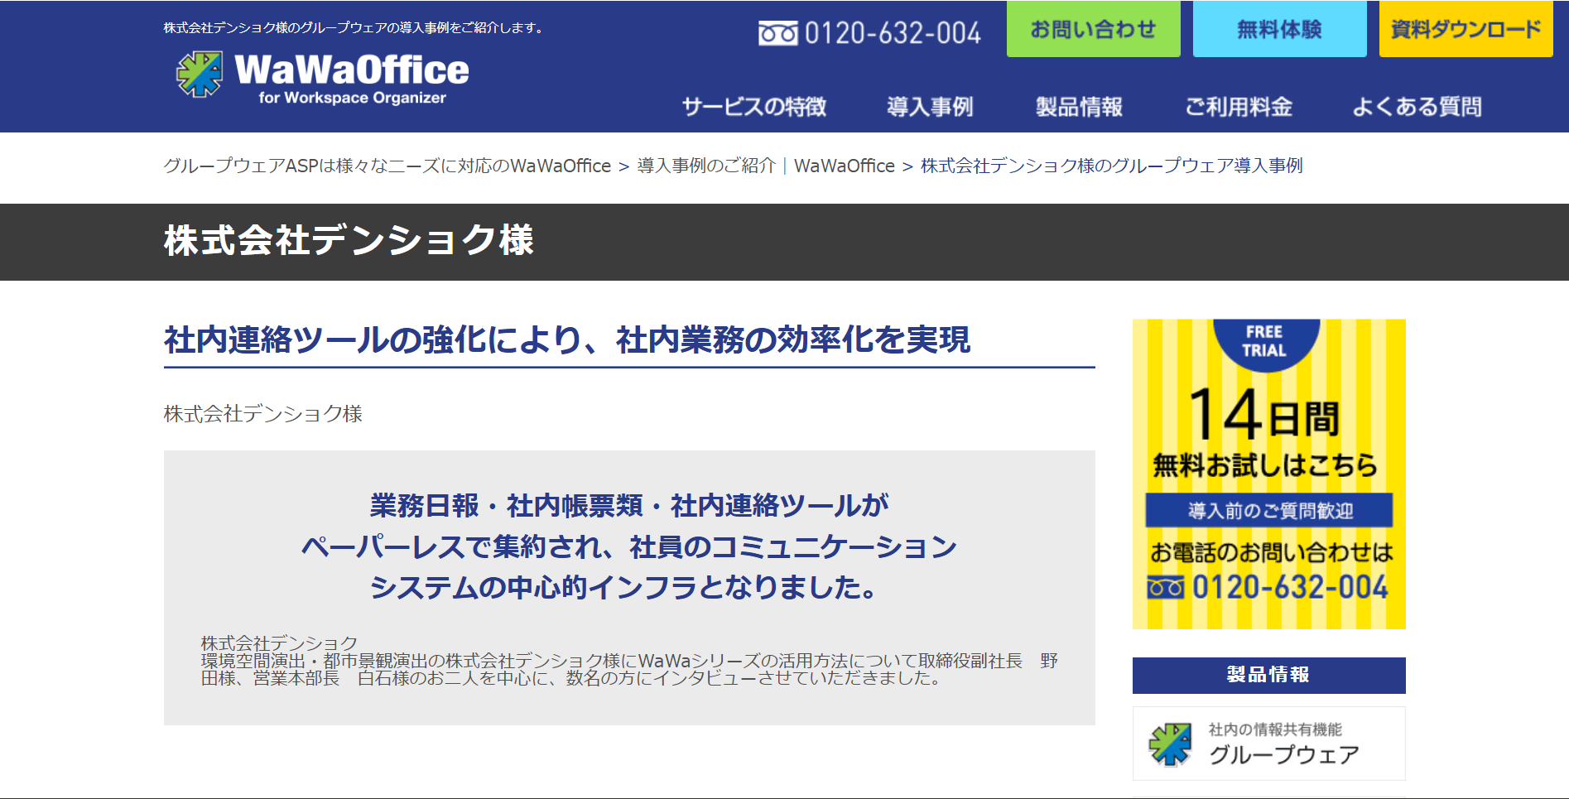
Task: Click the WaWaOffice snowflake logo icon
Action: click(x=200, y=75)
